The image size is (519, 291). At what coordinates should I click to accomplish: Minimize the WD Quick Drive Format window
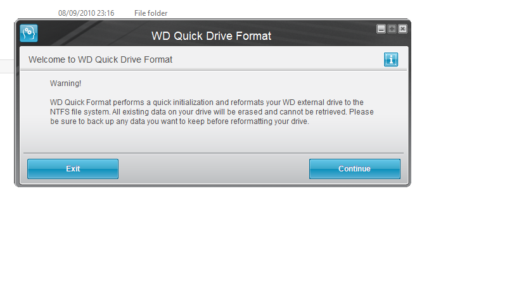[381, 29]
